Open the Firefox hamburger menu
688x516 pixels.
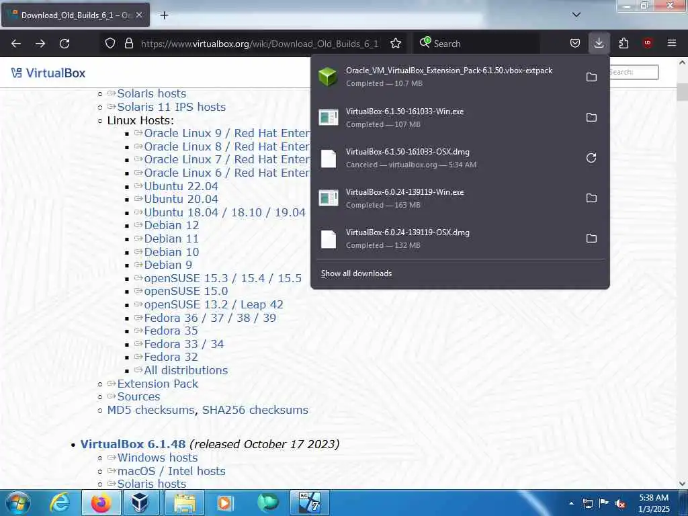[x=672, y=43]
